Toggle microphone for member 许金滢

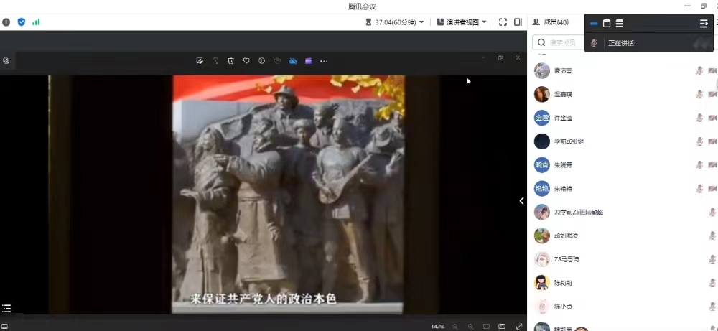(699, 118)
